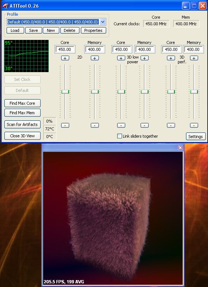208x287 pixels.
Task: Click the fuzzy cube 3D render view
Action: [x=113, y=219]
